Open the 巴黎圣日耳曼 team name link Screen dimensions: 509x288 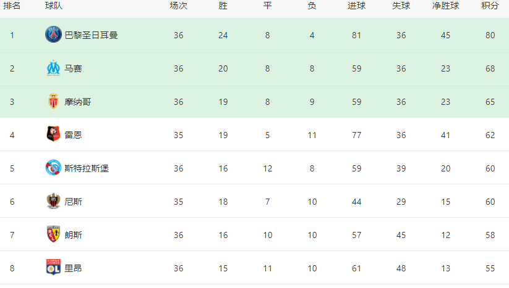click(91, 35)
